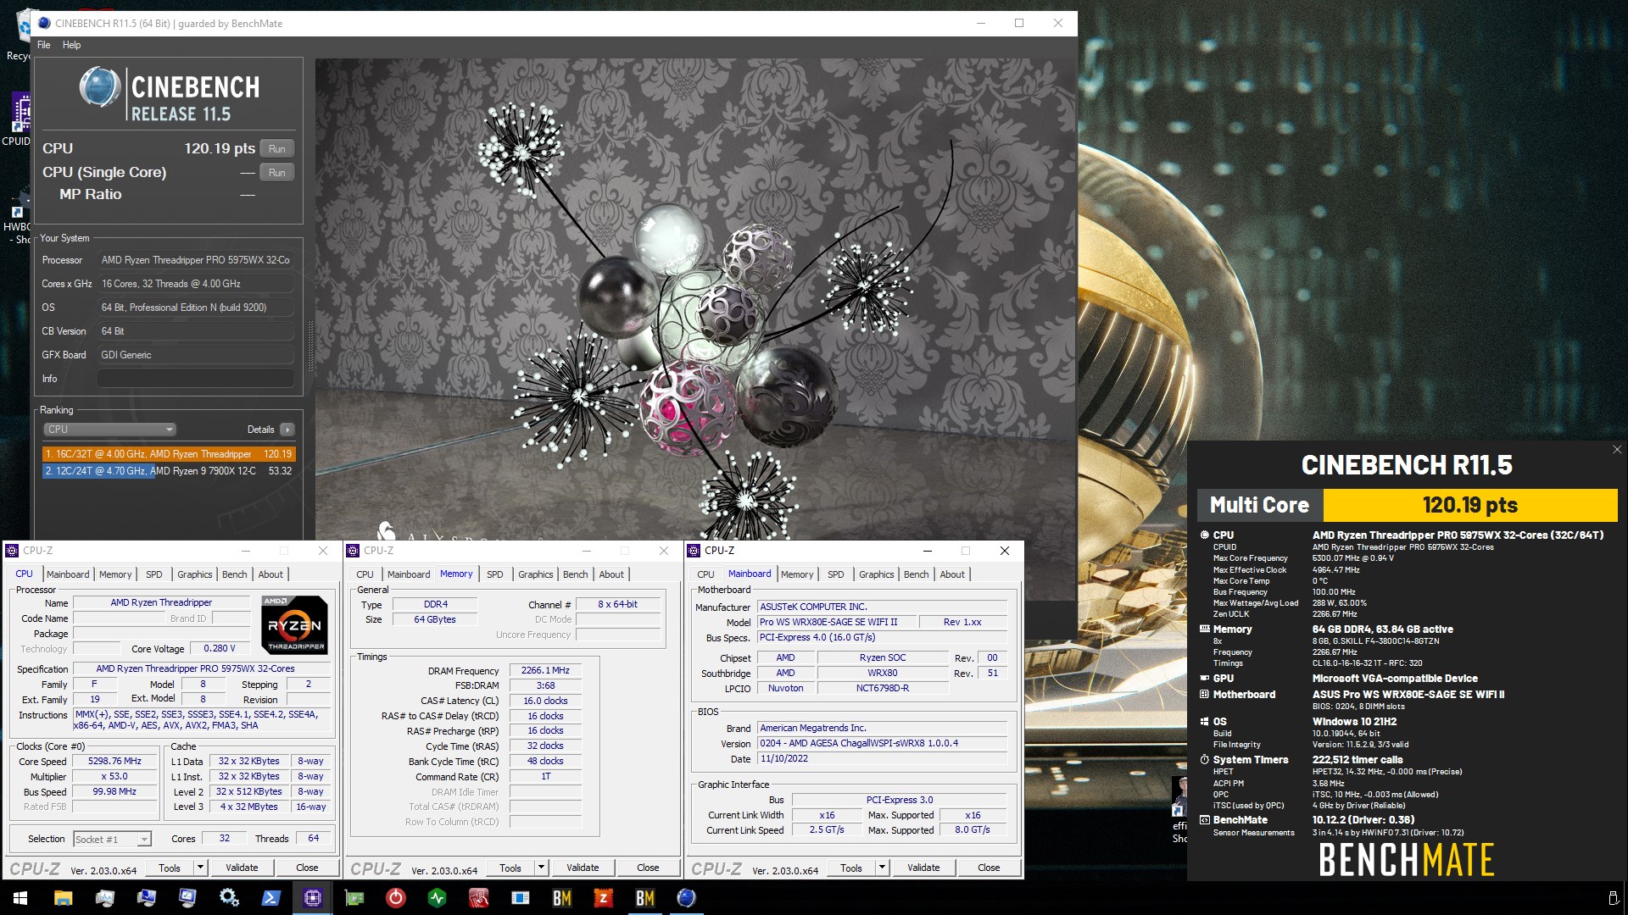Run the CPU (Single Core) benchmark
1628x915 pixels.
coord(277,173)
